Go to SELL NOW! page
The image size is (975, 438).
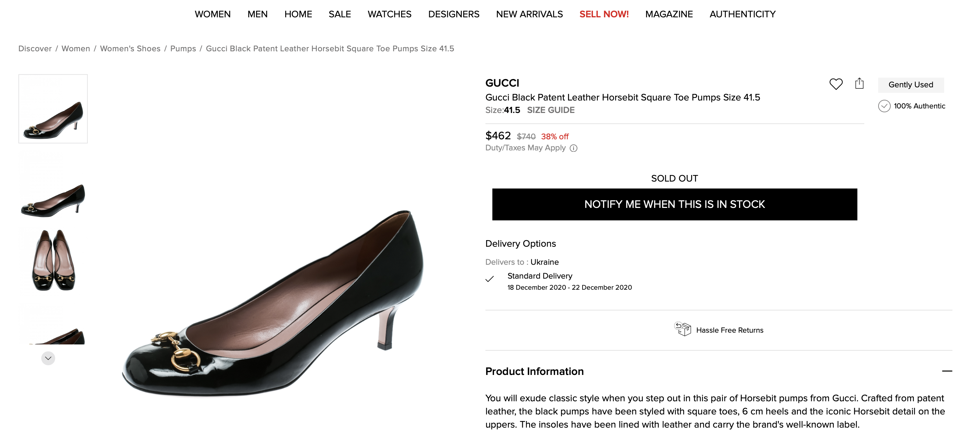point(604,14)
